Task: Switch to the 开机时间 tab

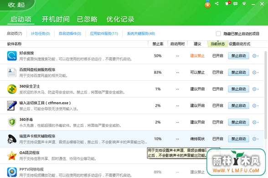Action: (56, 19)
